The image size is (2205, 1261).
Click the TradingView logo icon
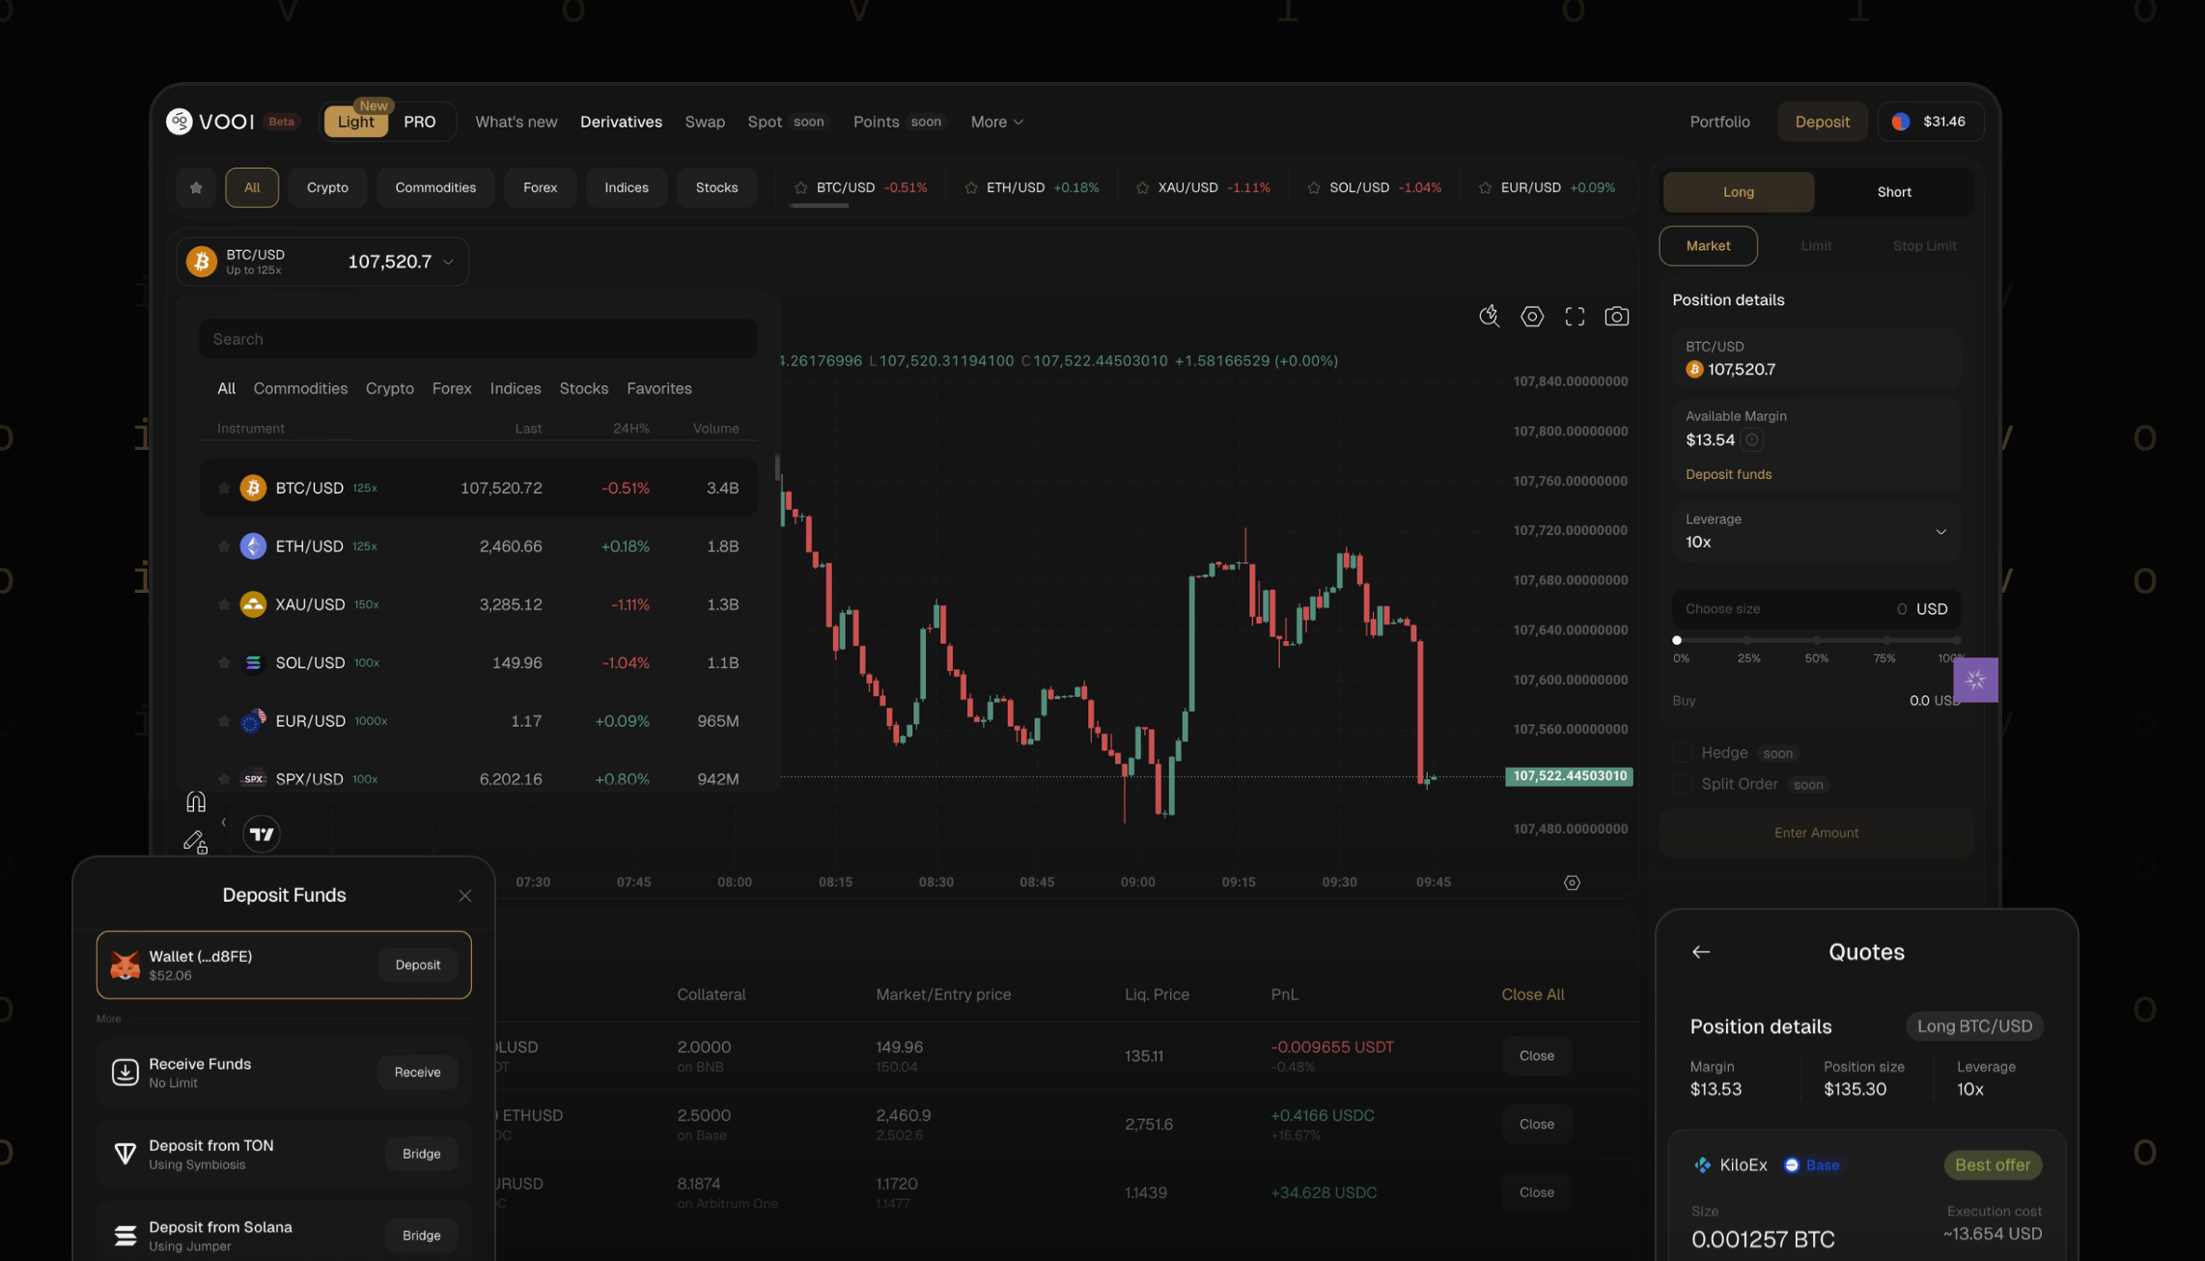pyautogui.click(x=262, y=834)
